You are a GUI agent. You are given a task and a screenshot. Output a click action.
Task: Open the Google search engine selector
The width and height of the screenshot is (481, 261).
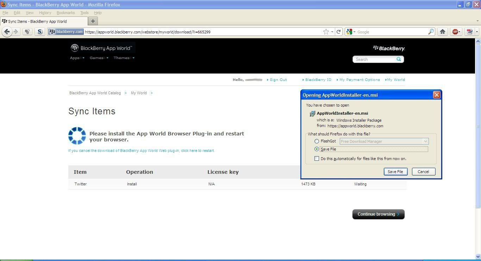tap(351, 32)
